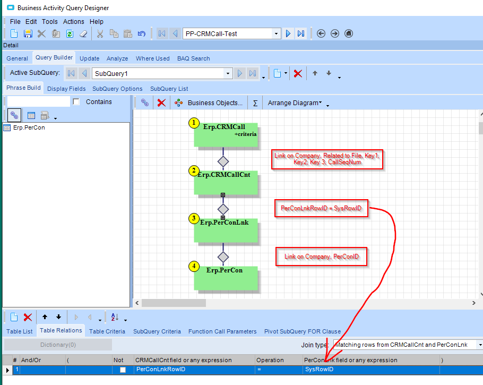
Task: Toggle the Not checkbox in relation row 1
Action: [x=123, y=370]
